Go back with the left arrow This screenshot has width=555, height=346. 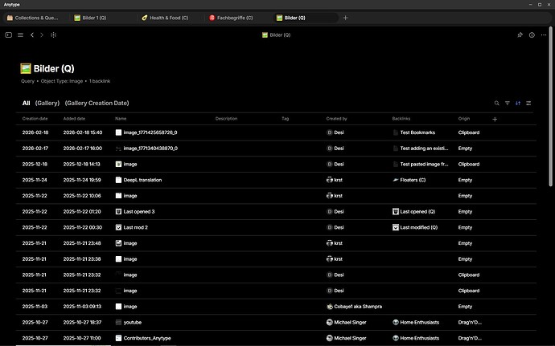tap(32, 35)
